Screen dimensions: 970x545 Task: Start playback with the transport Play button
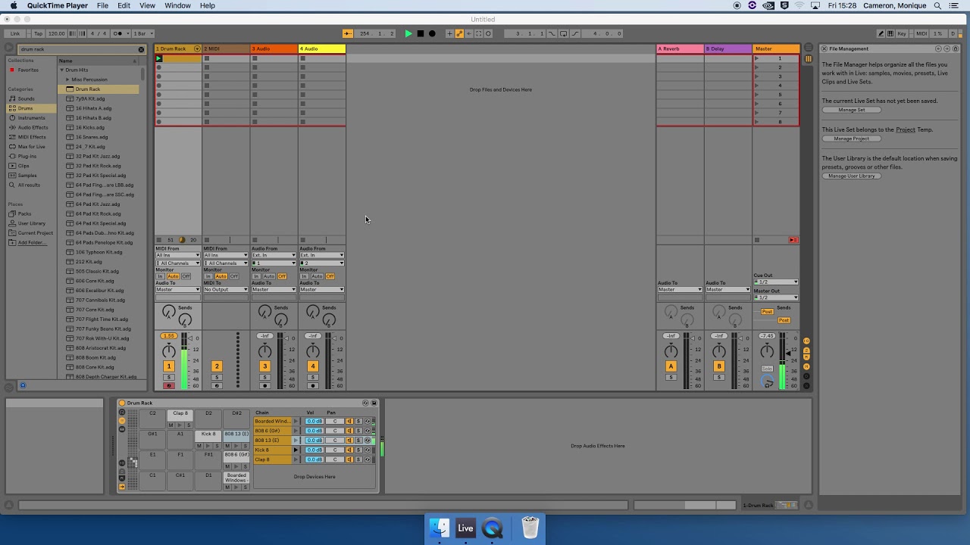click(x=408, y=33)
